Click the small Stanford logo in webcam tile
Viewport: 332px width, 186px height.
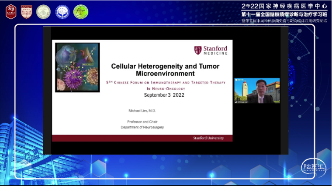click(x=239, y=80)
